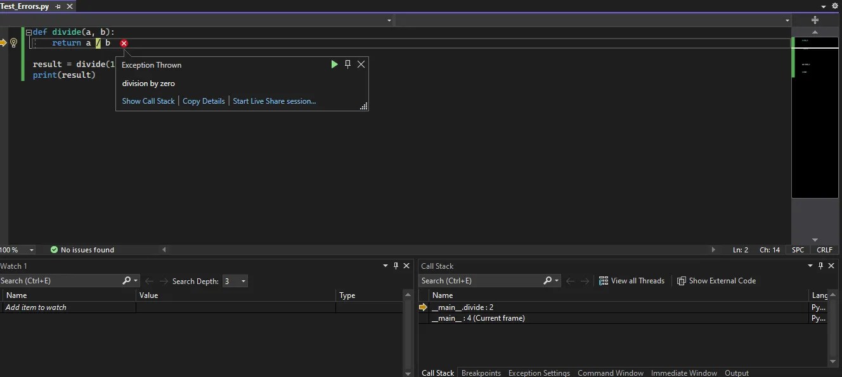Viewport: 842px width, 377px height.
Task: Click the Show Call Stack link
Action: (x=148, y=101)
